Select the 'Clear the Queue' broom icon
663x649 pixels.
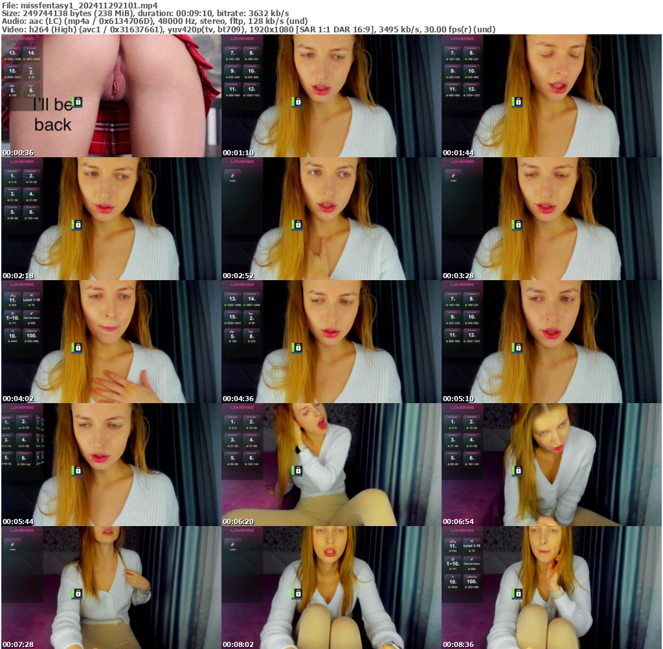click(x=32, y=313)
